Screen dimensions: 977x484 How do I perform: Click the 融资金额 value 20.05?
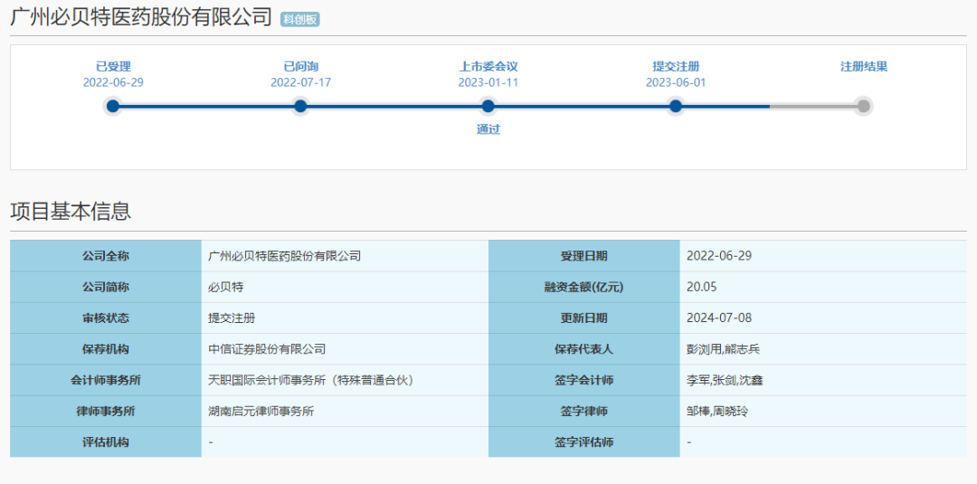[702, 287]
